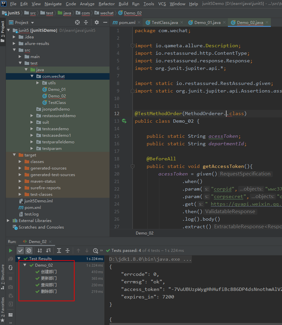The height and width of the screenshot is (325, 282).
Task: Click the toggle auto-test icon in the Run sidebar
Action: 10,268
